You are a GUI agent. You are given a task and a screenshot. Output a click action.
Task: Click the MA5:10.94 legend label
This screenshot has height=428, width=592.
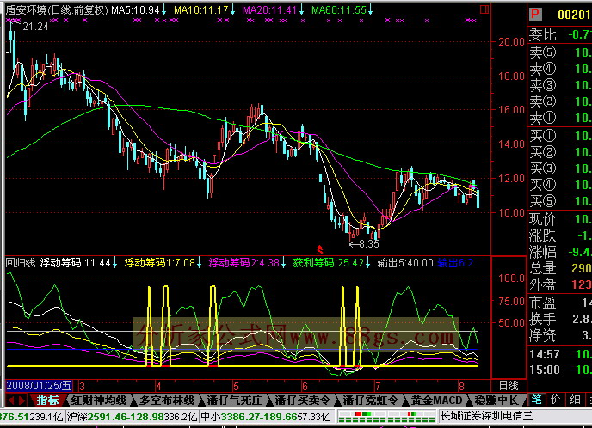135,10
